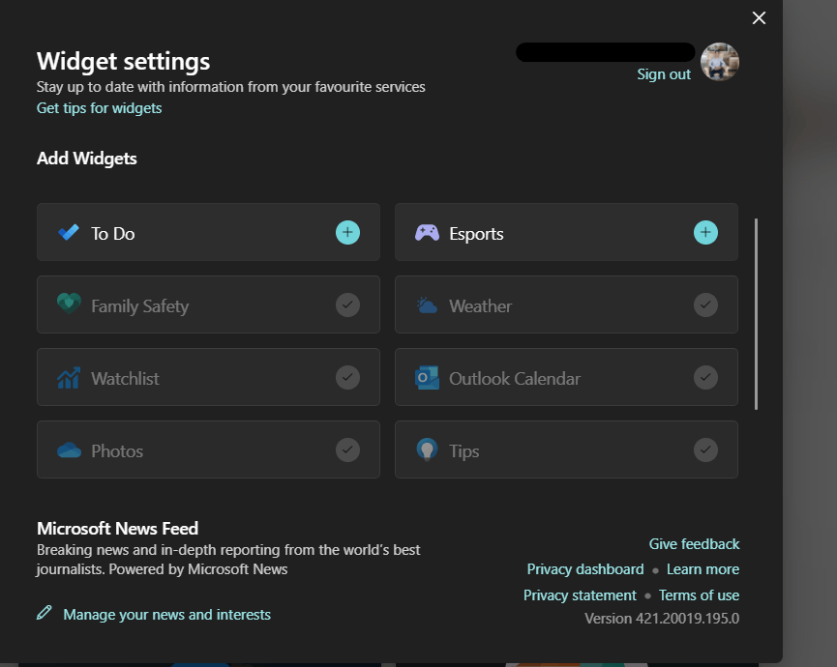Screen dimensions: 837x667
Task: Open the Privacy dashboard
Action: point(584,568)
